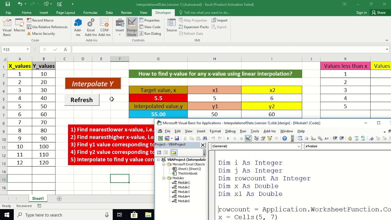Click the Interpolate Y button
391x220 pixels.
click(x=93, y=83)
